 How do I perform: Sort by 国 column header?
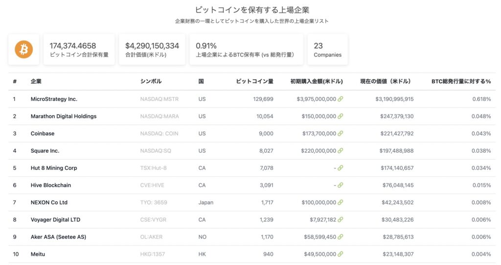[201, 82]
